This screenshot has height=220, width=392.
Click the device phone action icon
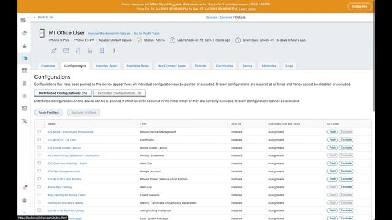(x=102, y=51)
